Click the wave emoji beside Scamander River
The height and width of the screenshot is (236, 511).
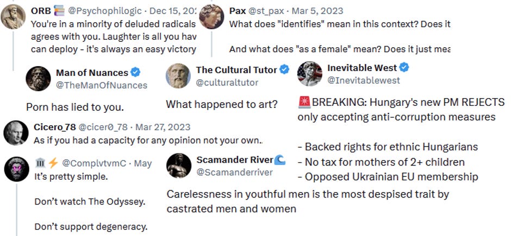280,160
